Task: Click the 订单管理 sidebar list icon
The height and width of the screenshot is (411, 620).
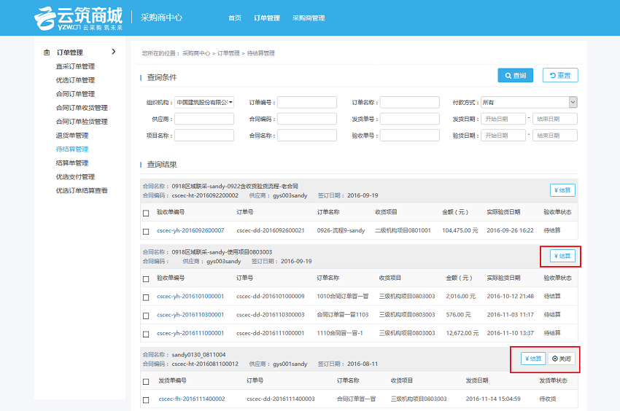Action: [47, 52]
